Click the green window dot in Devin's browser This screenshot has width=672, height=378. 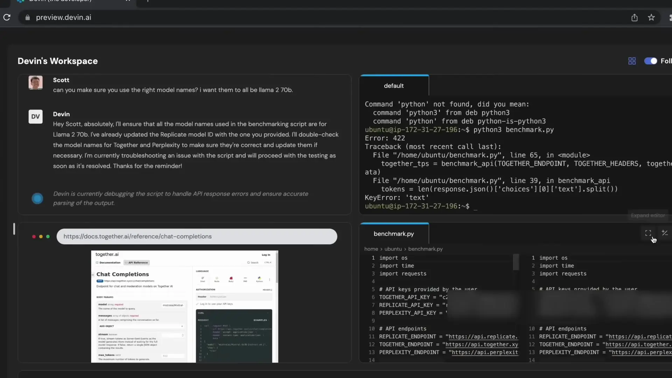pos(48,237)
